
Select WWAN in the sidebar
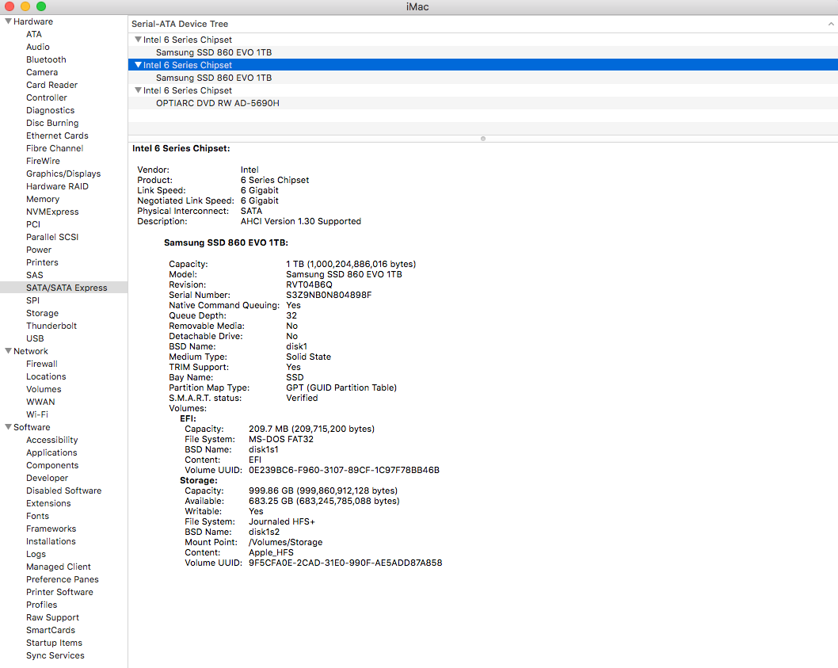[40, 402]
